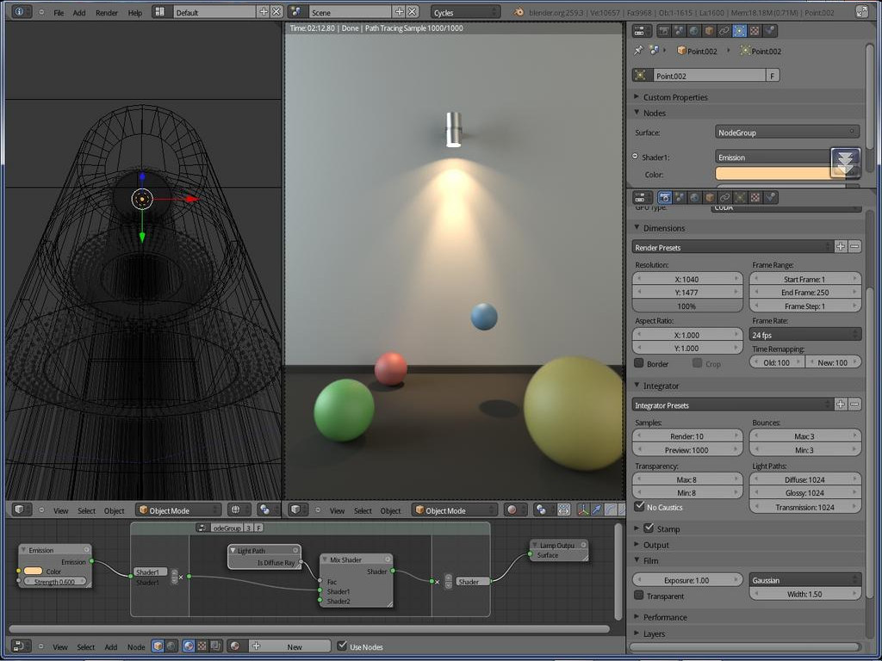Open the Render menu in the top bar
882x661 pixels.
click(x=107, y=13)
